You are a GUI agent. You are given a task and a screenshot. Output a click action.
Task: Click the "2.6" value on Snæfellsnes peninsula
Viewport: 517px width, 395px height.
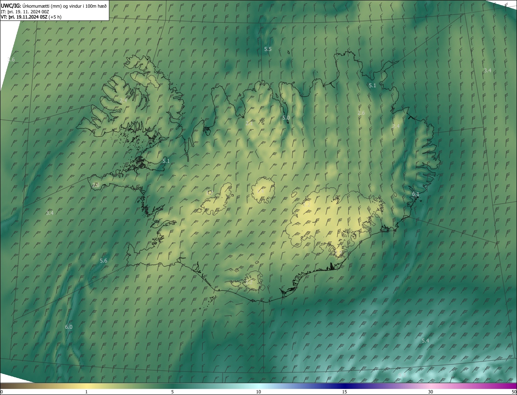click(x=96, y=185)
